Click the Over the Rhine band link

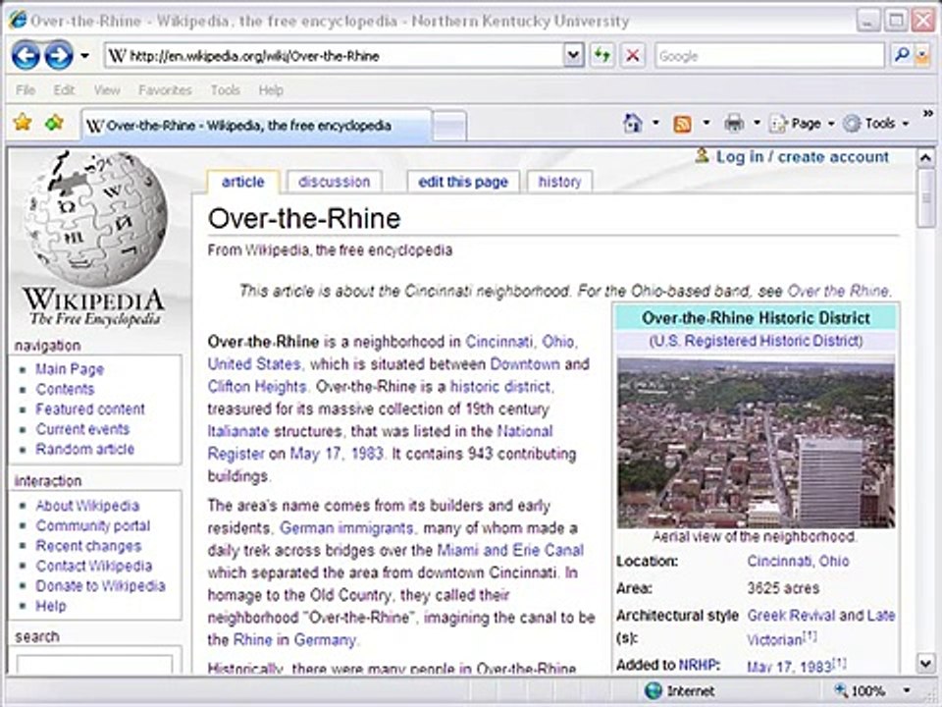coord(837,292)
